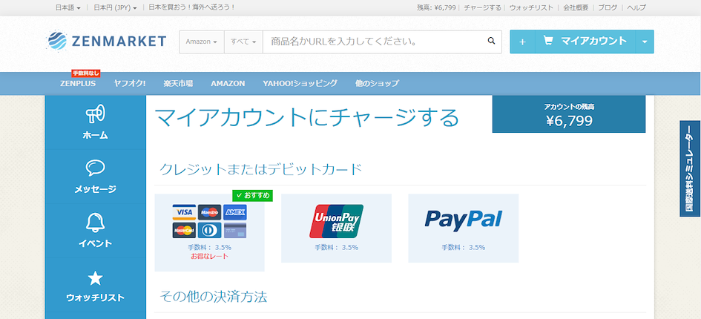The width and height of the screenshot is (701, 319).
Task: Click the shopping cart icon
Action: (547, 41)
